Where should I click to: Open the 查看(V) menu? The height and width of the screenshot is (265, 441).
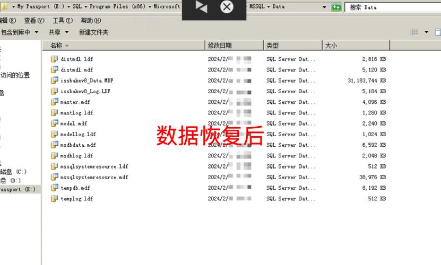tap(34, 21)
